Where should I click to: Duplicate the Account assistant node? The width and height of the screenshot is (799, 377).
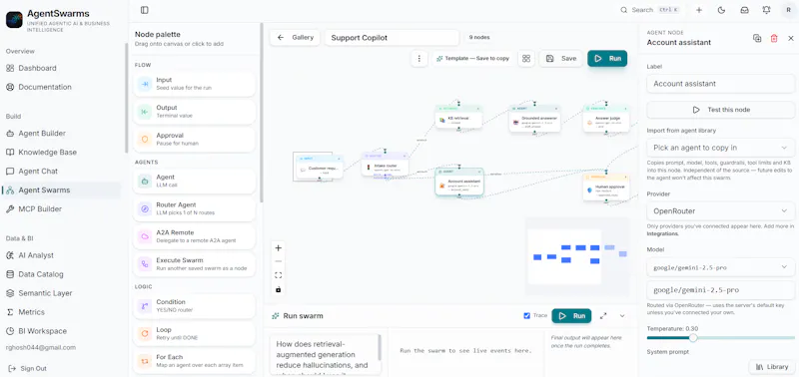click(x=757, y=38)
